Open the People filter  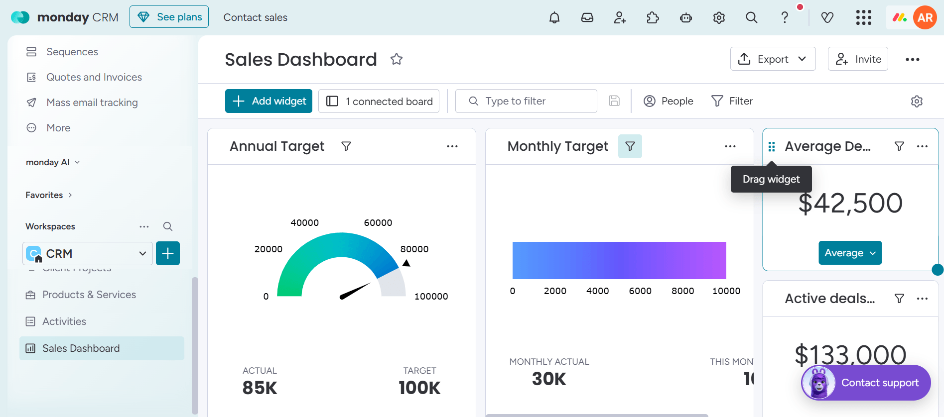tap(669, 101)
